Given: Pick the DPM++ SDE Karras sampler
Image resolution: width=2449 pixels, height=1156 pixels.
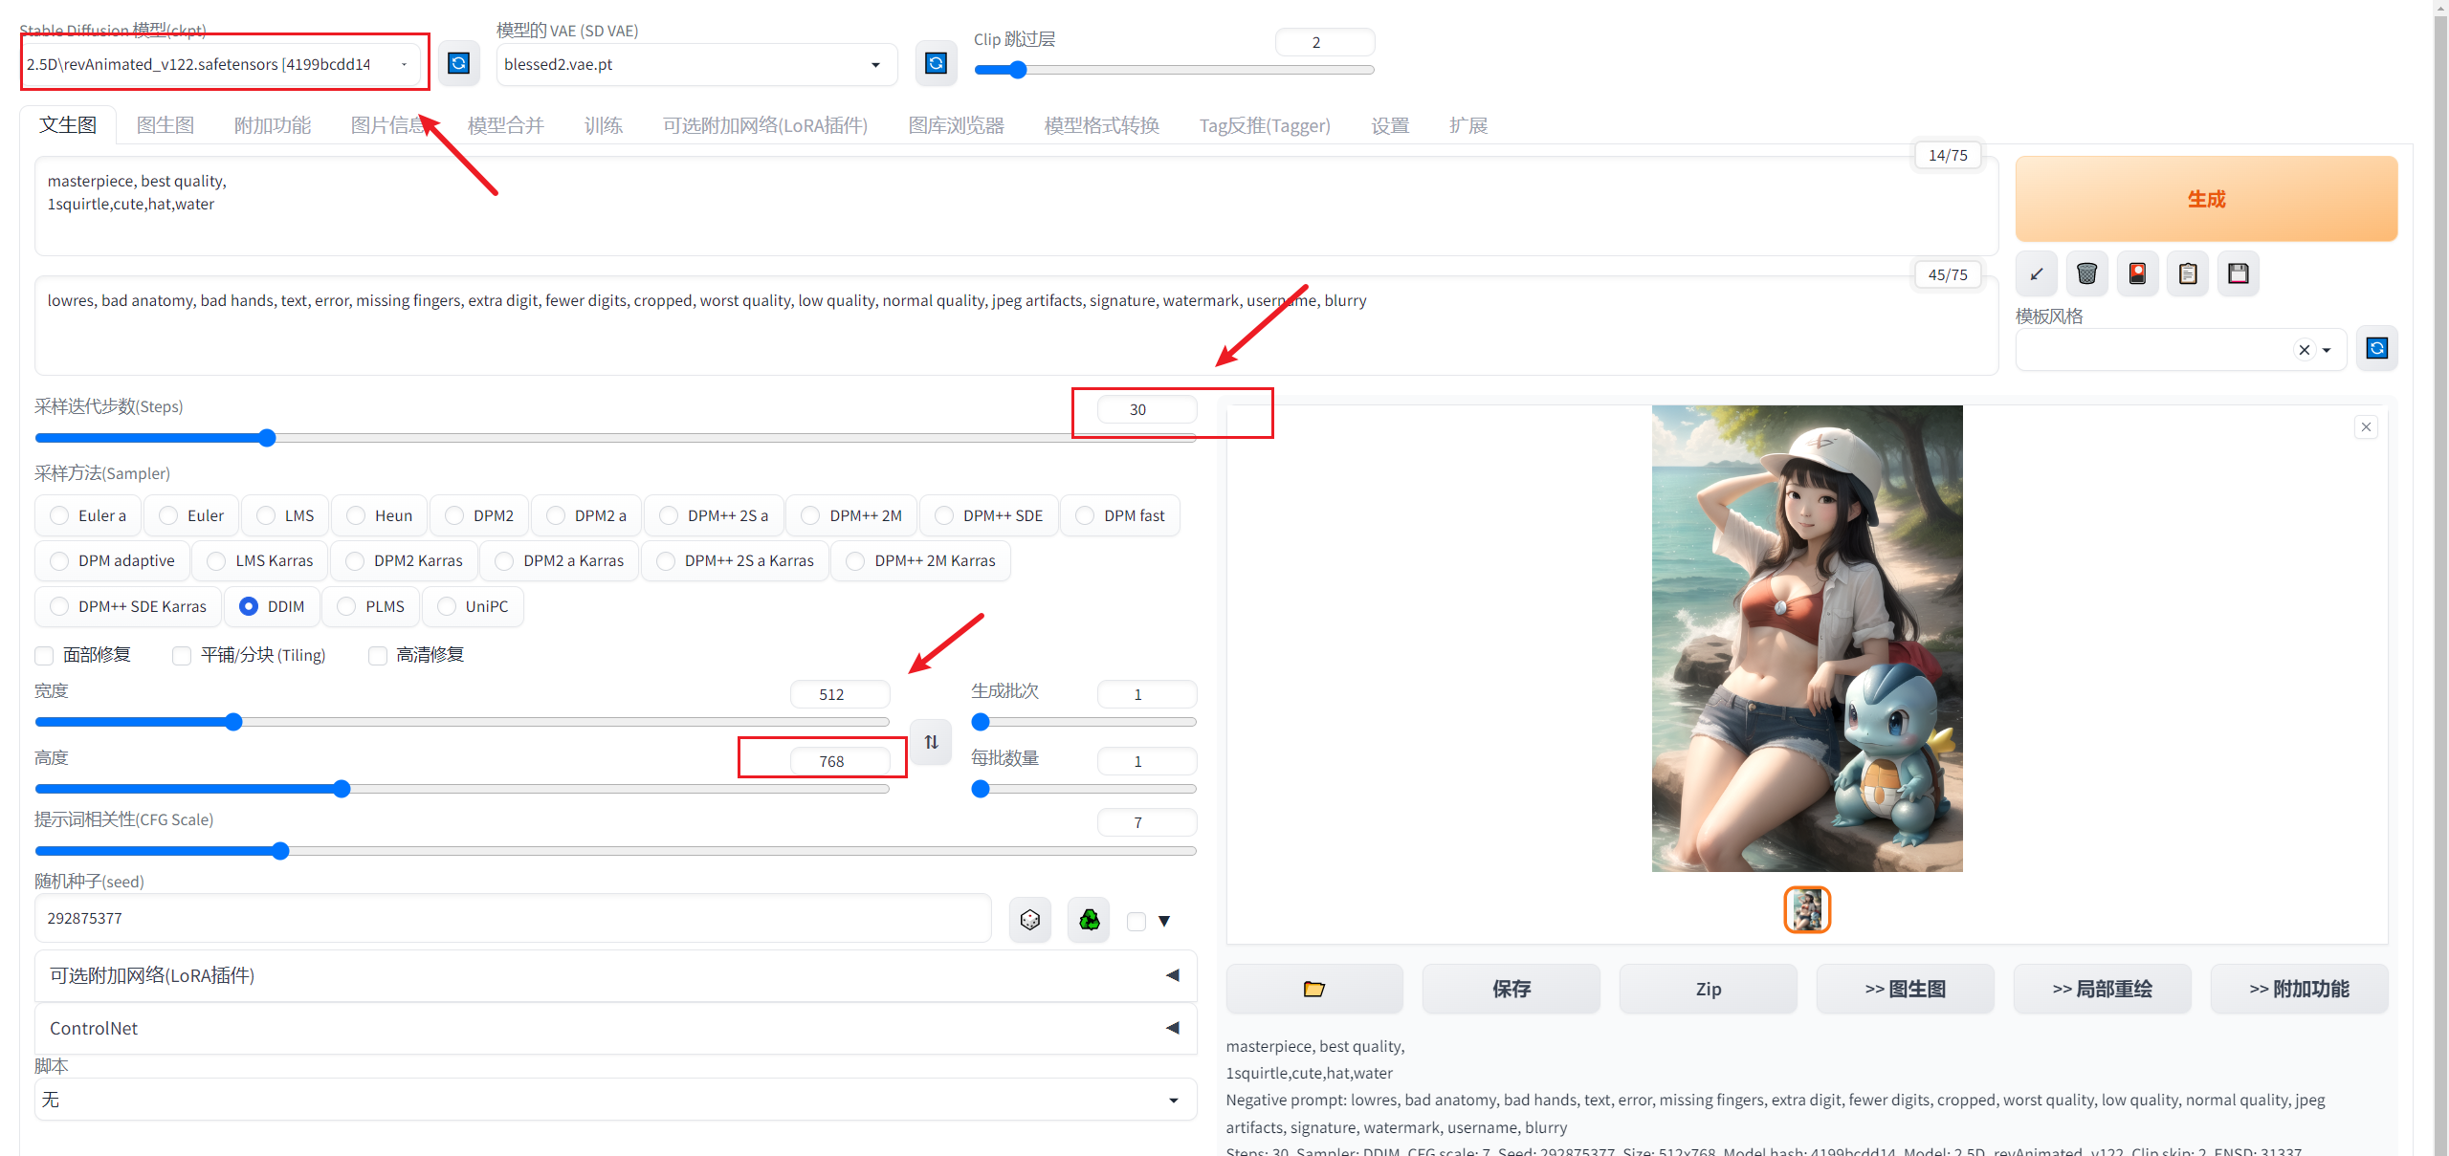Looking at the screenshot, I should 128,606.
